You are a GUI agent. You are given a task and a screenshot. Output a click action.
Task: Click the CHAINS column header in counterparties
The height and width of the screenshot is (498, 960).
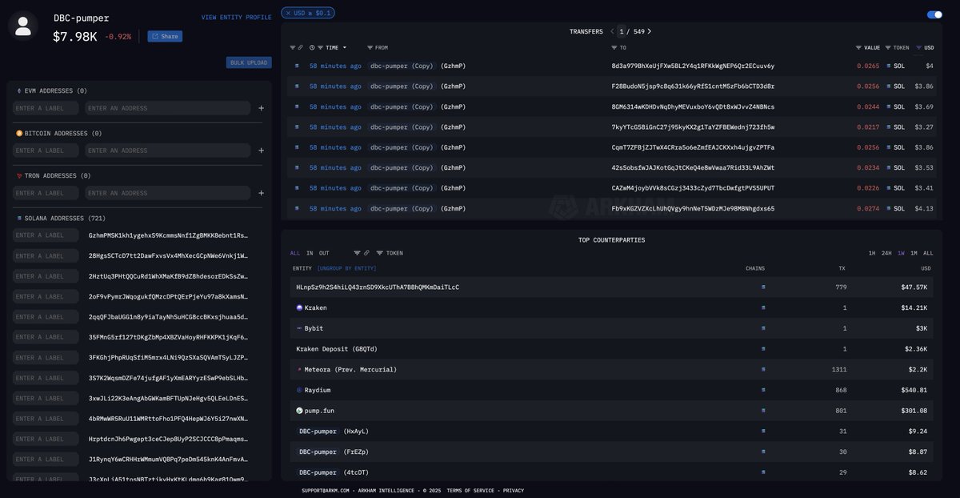click(755, 268)
